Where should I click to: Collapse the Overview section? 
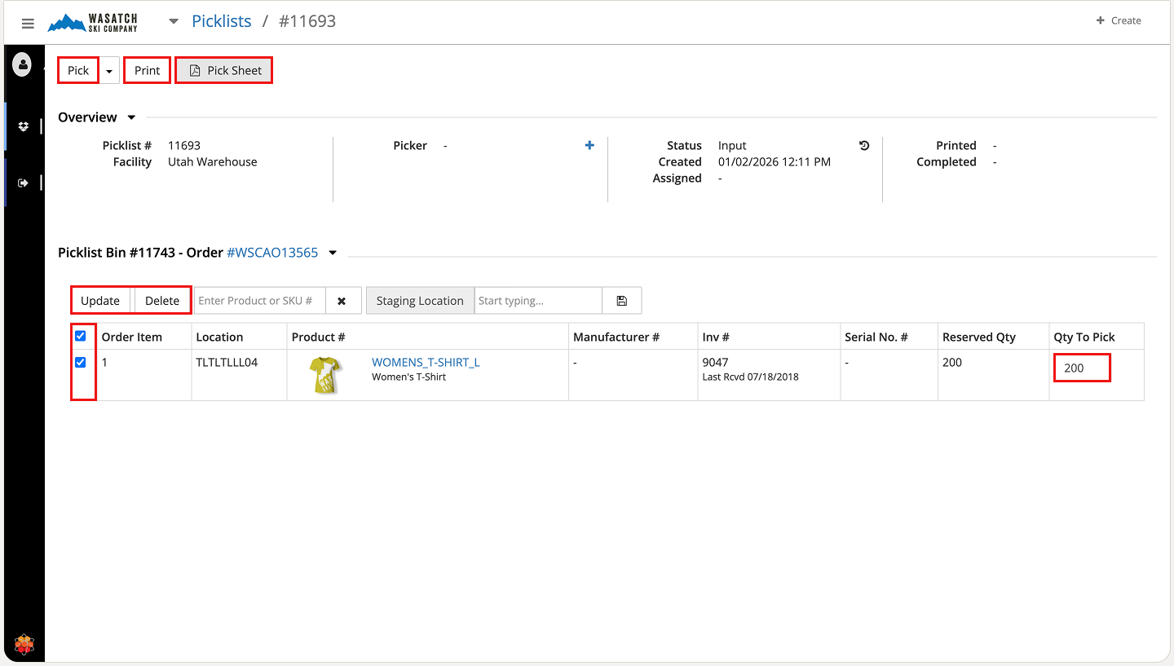tap(131, 117)
